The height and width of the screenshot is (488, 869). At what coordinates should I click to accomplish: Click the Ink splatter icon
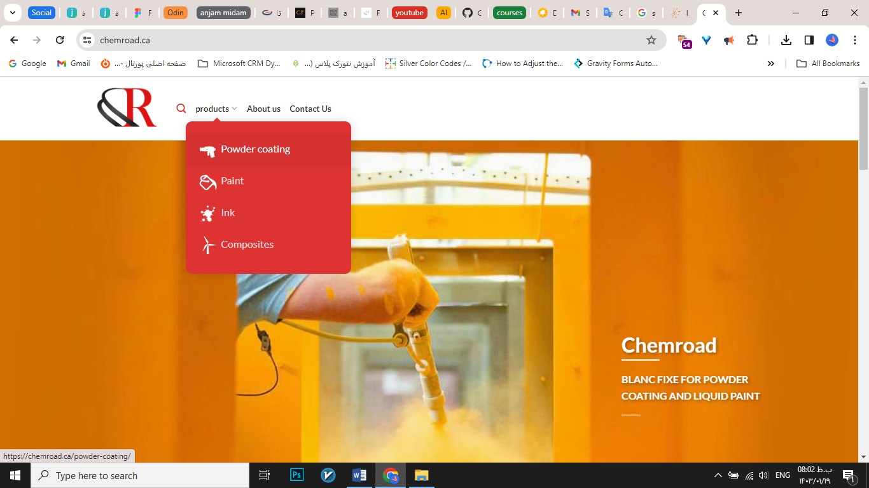click(207, 213)
